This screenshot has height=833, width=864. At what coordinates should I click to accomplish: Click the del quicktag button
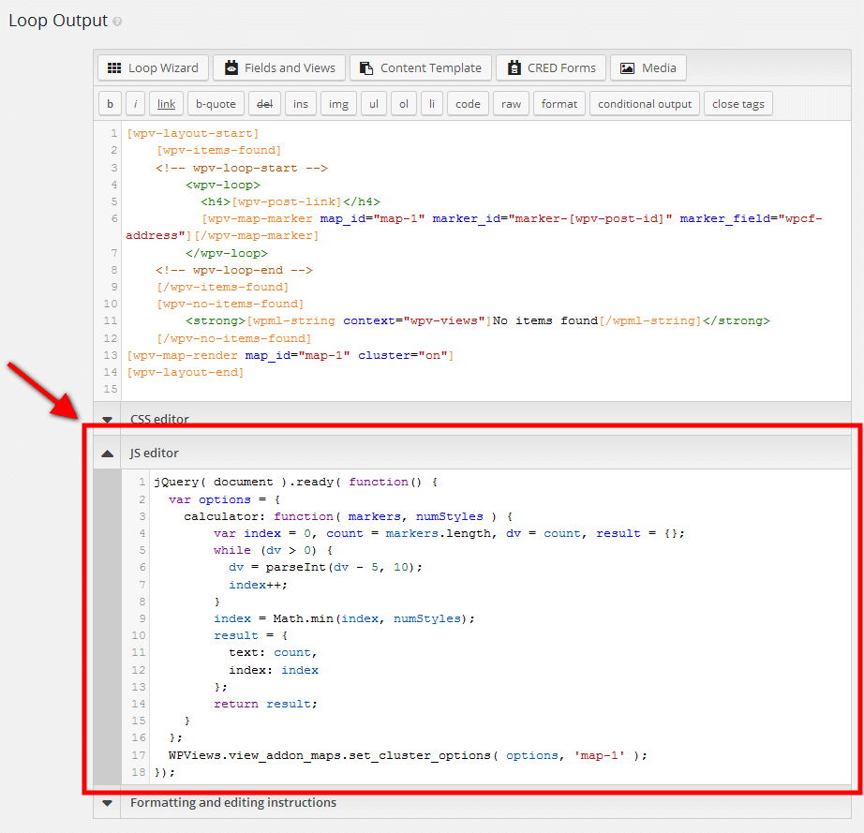click(264, 104)
